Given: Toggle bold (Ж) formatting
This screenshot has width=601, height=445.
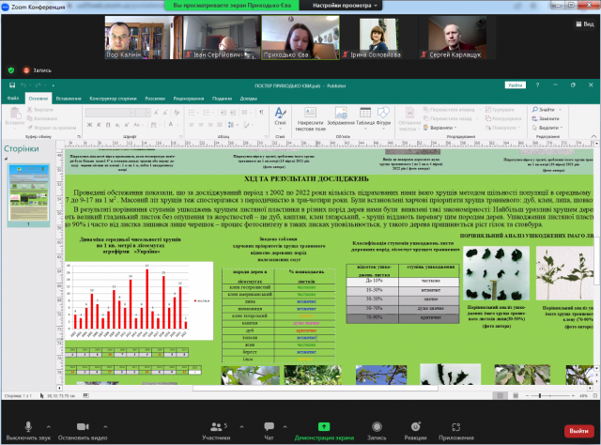Looking at the screenshot, I should (x=89, y=125).
